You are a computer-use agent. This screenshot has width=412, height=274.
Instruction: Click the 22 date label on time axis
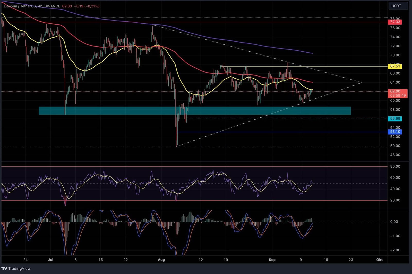(126, 260)
